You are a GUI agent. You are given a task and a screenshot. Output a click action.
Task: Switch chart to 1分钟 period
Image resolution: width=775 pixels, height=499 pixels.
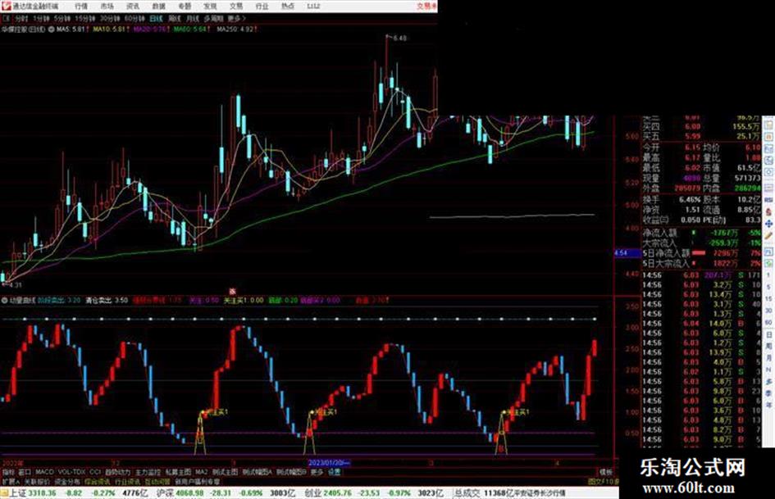pyautogui.click(x=41, y=18)
